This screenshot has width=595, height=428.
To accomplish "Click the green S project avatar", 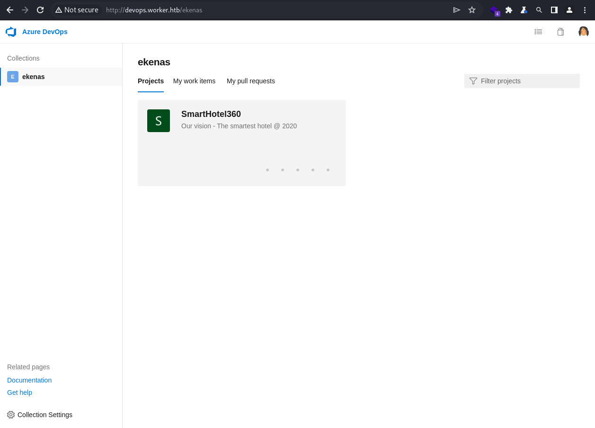I will 159,121.
